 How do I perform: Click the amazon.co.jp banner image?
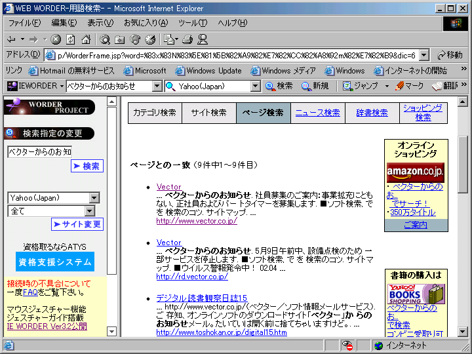point(416,172)
